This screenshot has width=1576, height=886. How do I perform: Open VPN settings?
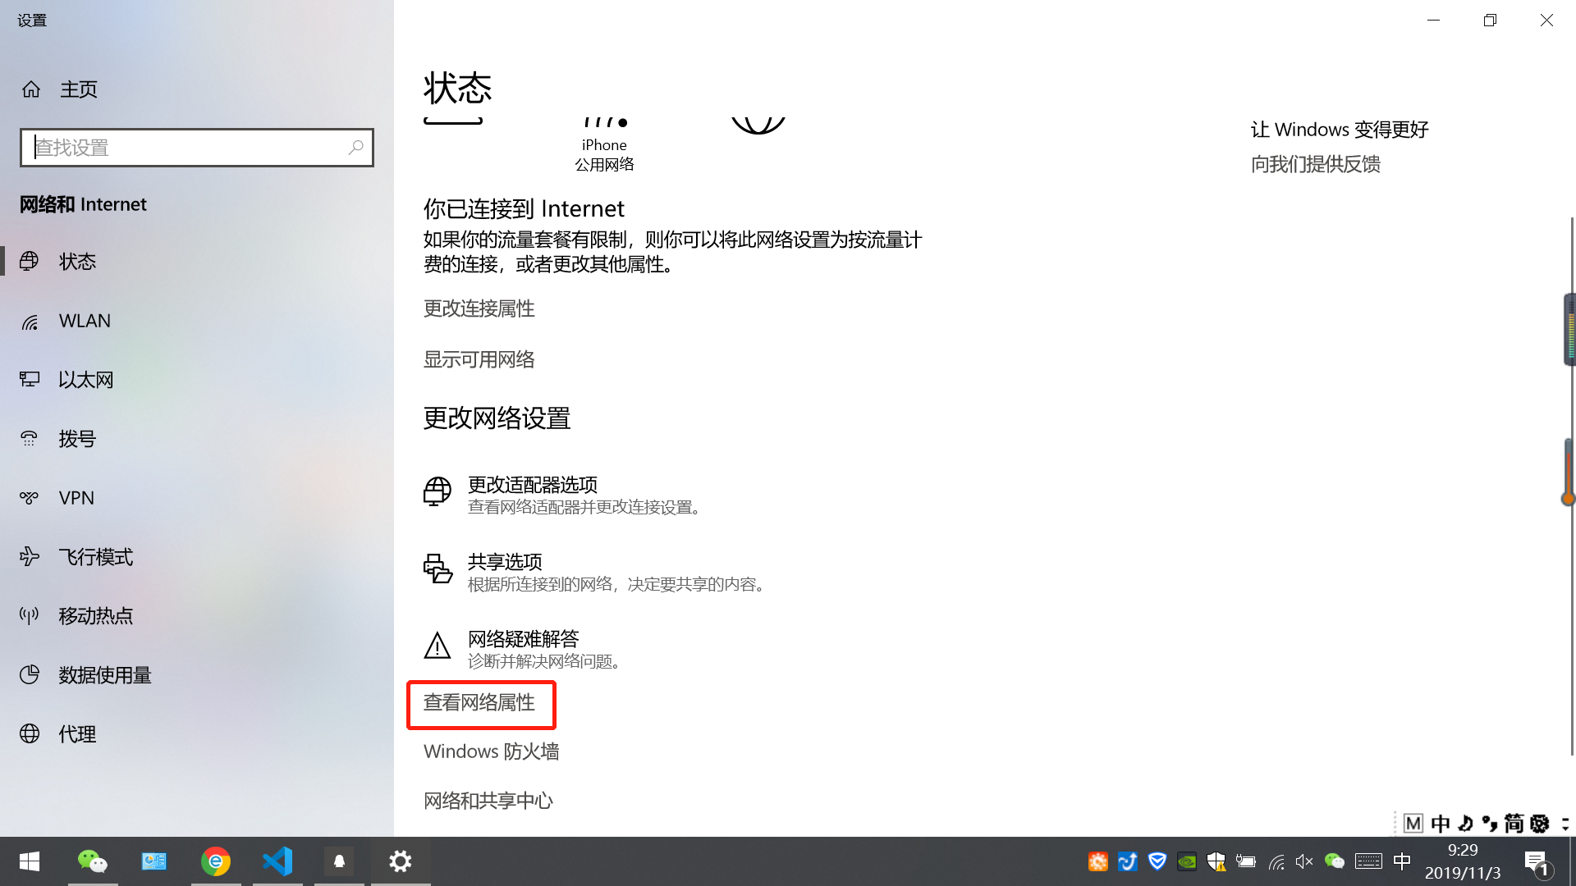click(x=76, y=497)
